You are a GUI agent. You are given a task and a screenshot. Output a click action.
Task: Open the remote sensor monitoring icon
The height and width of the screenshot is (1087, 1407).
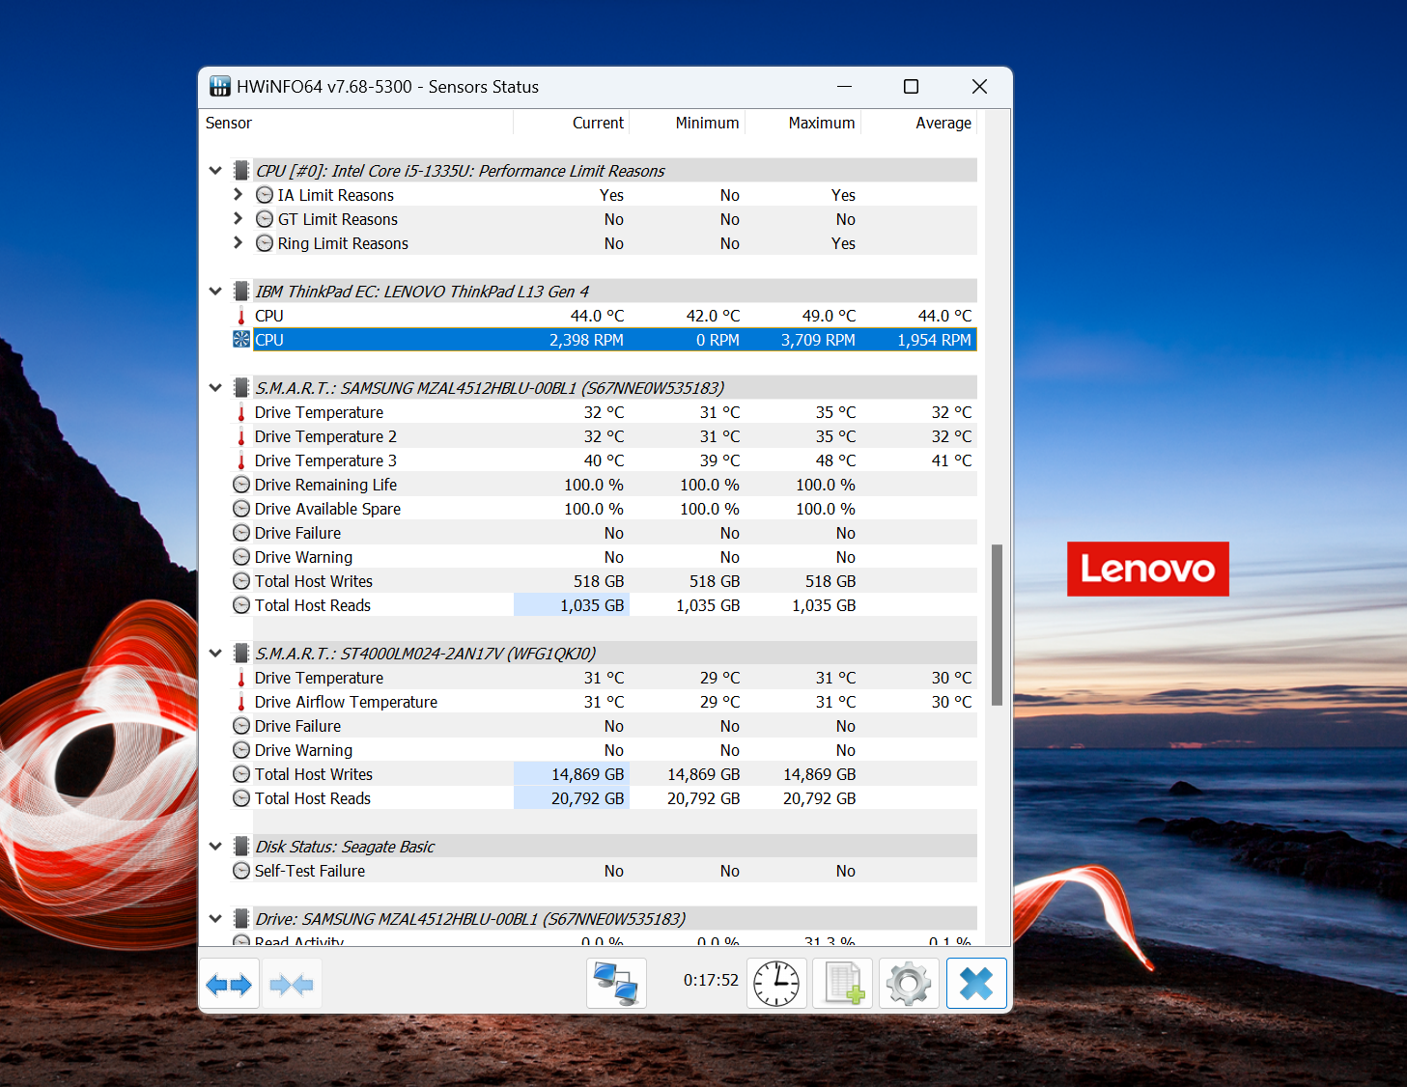(615, 983)
